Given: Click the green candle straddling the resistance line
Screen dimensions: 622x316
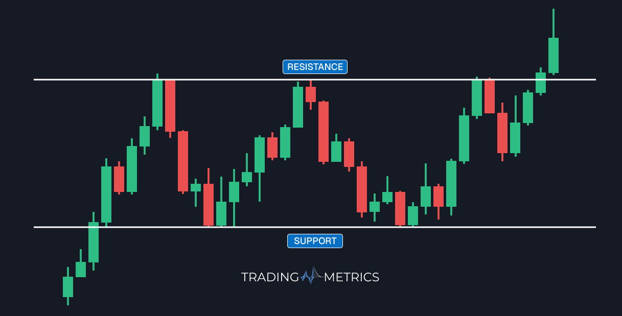Looking at the screenshot, I should [x=541, y=82].
